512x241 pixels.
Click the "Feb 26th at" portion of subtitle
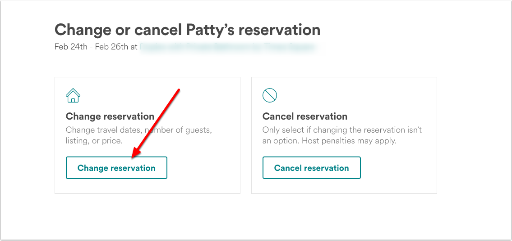click(117, 47)
